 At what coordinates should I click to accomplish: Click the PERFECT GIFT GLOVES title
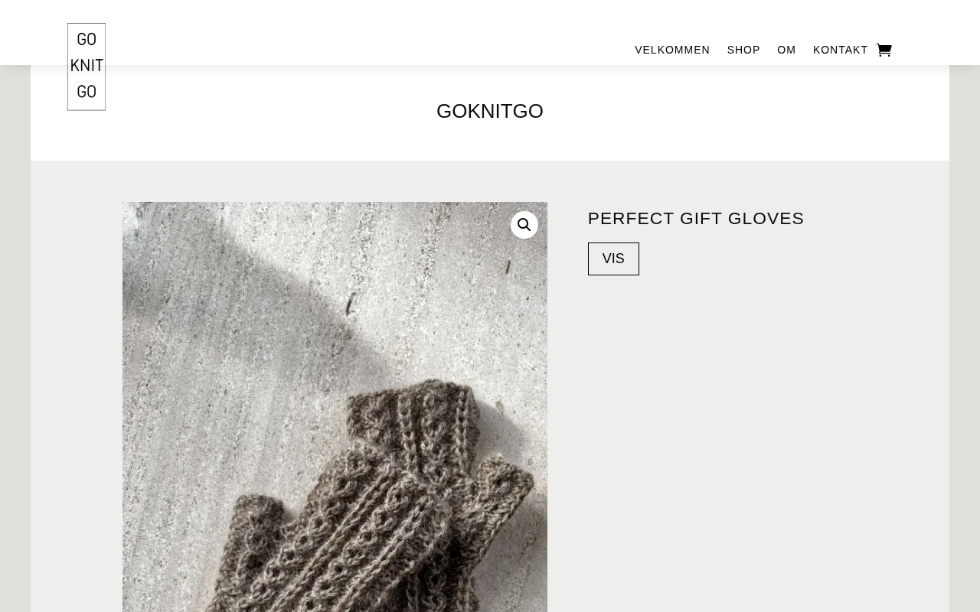(x=696, y=218)
